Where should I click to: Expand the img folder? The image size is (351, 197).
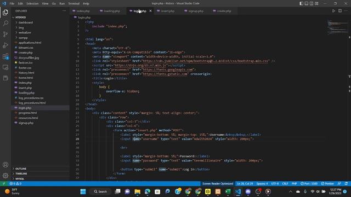click(x=21, y=27)
